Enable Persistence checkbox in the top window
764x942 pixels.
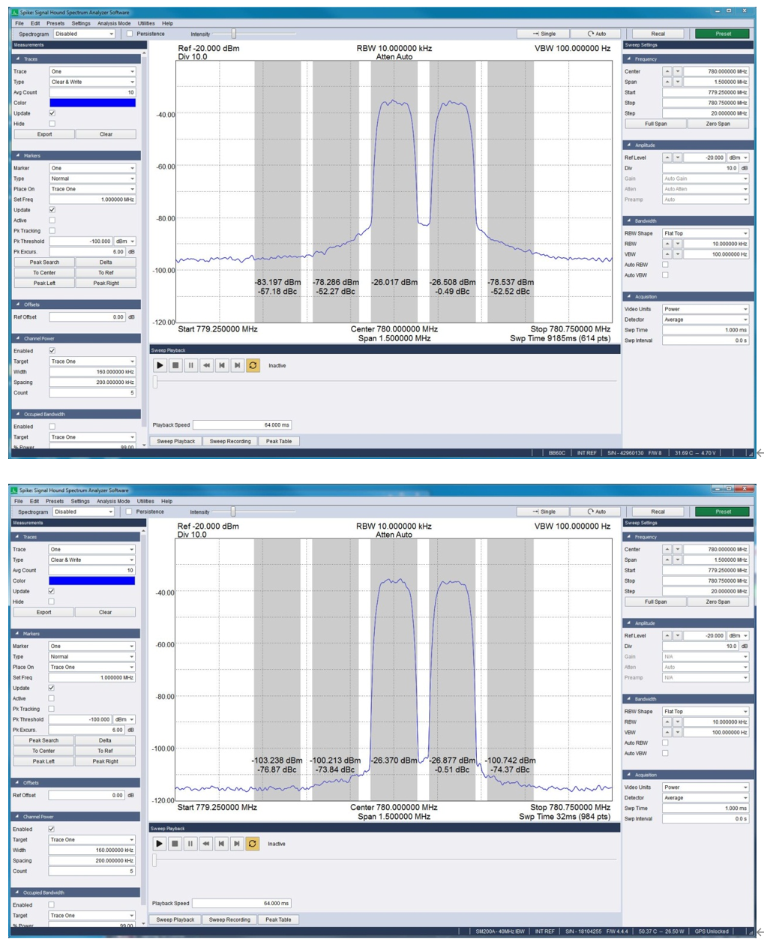click(x=130, y=34)
